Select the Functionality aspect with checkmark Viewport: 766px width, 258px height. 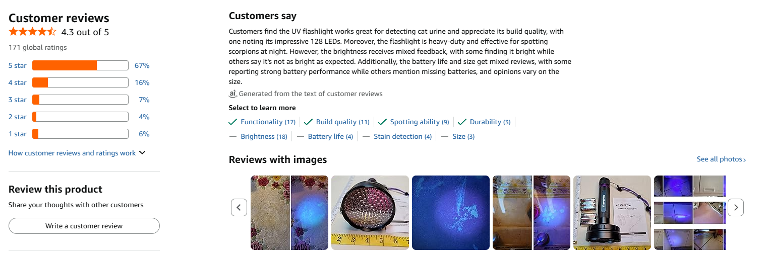click(262, 122)
